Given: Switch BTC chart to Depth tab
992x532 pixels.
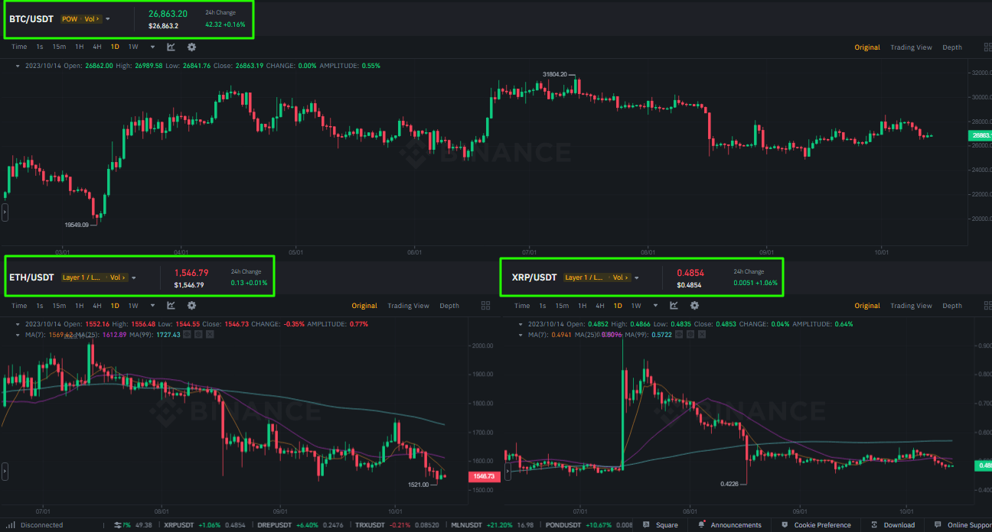Looking at the screenshot, I should (x=952, y=47).
